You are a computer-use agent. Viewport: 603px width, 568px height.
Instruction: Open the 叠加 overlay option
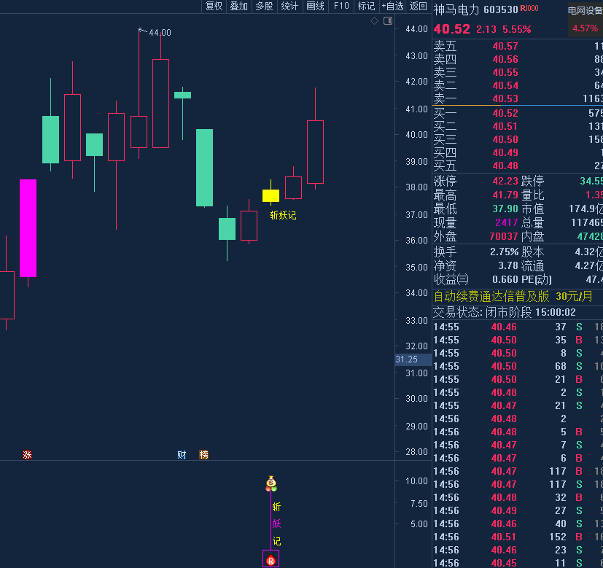238,7
